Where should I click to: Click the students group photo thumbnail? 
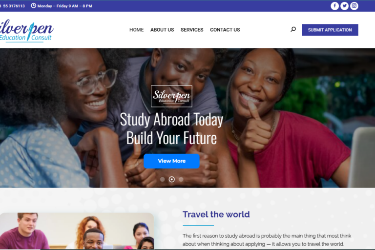pyautogui.click(x=77, y=231)
